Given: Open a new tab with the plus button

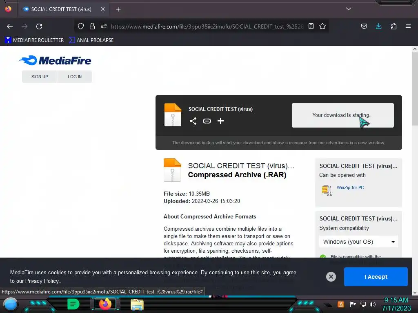Looking at the screenshot, I should tap(118, 9).
